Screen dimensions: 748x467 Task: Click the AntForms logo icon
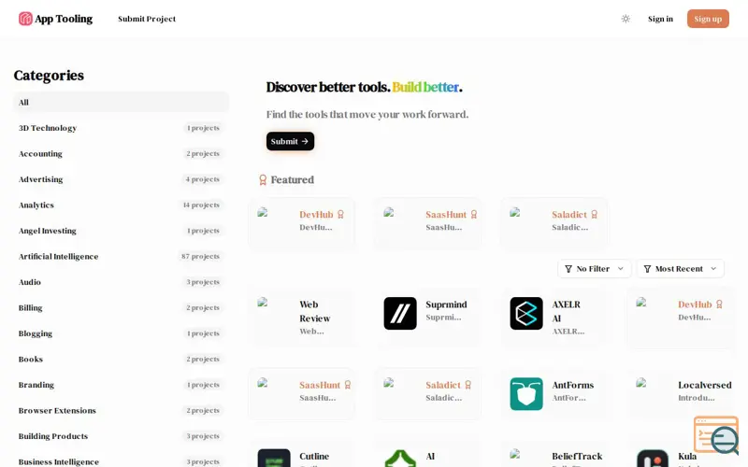[x=526, y=394]
